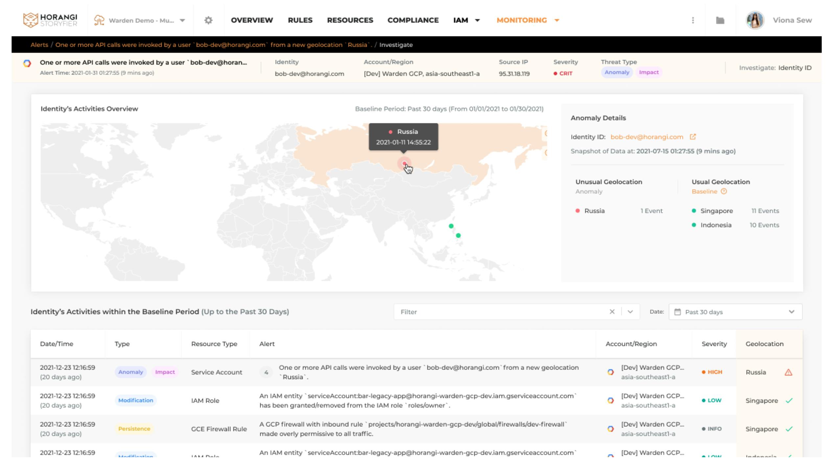Click the Persistence badge in activity row
832x473 pixels.
(x=133, y=428)
